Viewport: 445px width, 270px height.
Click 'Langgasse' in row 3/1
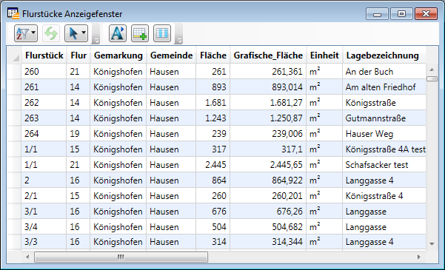click(x=384, y=212)
